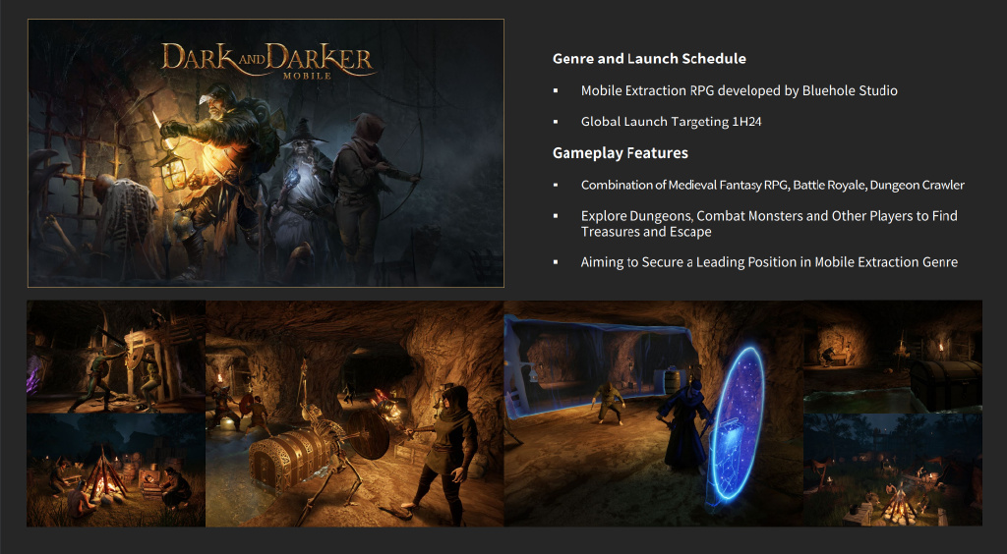1007x554 pixels.
Task: Select the 'Genre and Launch Schedule' heading
Action: click(649, 58)
